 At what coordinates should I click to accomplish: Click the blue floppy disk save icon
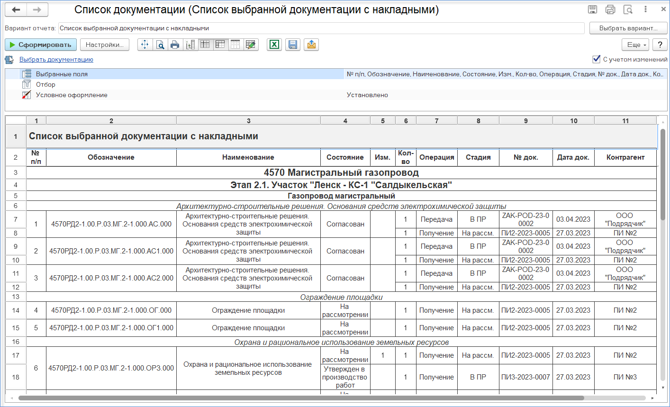tap(293, 45)
